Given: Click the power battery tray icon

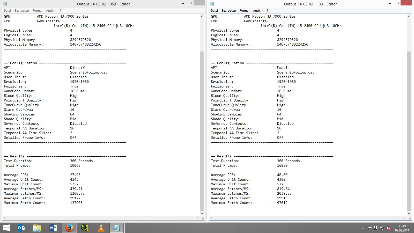Looking at the screenshot, I should [376, 228].
